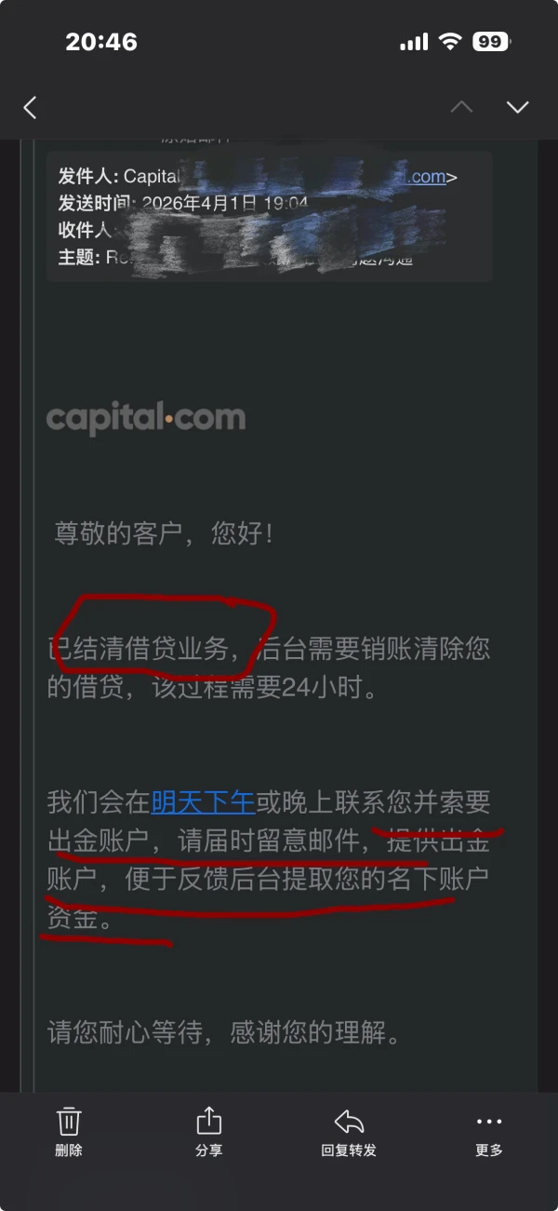
Task: Tap the greeting 尊敬的客户，您好
Action: pos(165,534)
